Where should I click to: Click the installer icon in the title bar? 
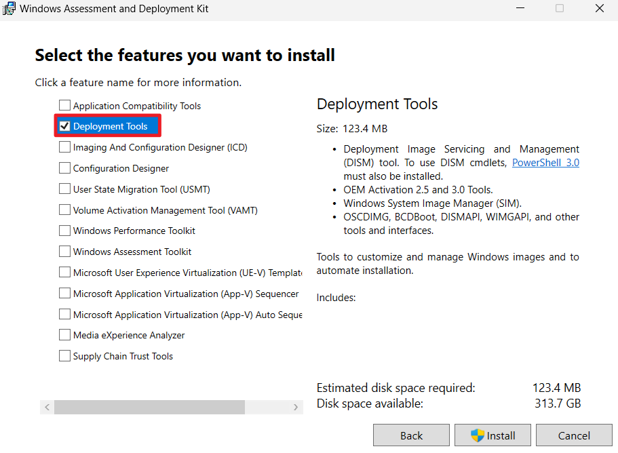coord(9,8)
